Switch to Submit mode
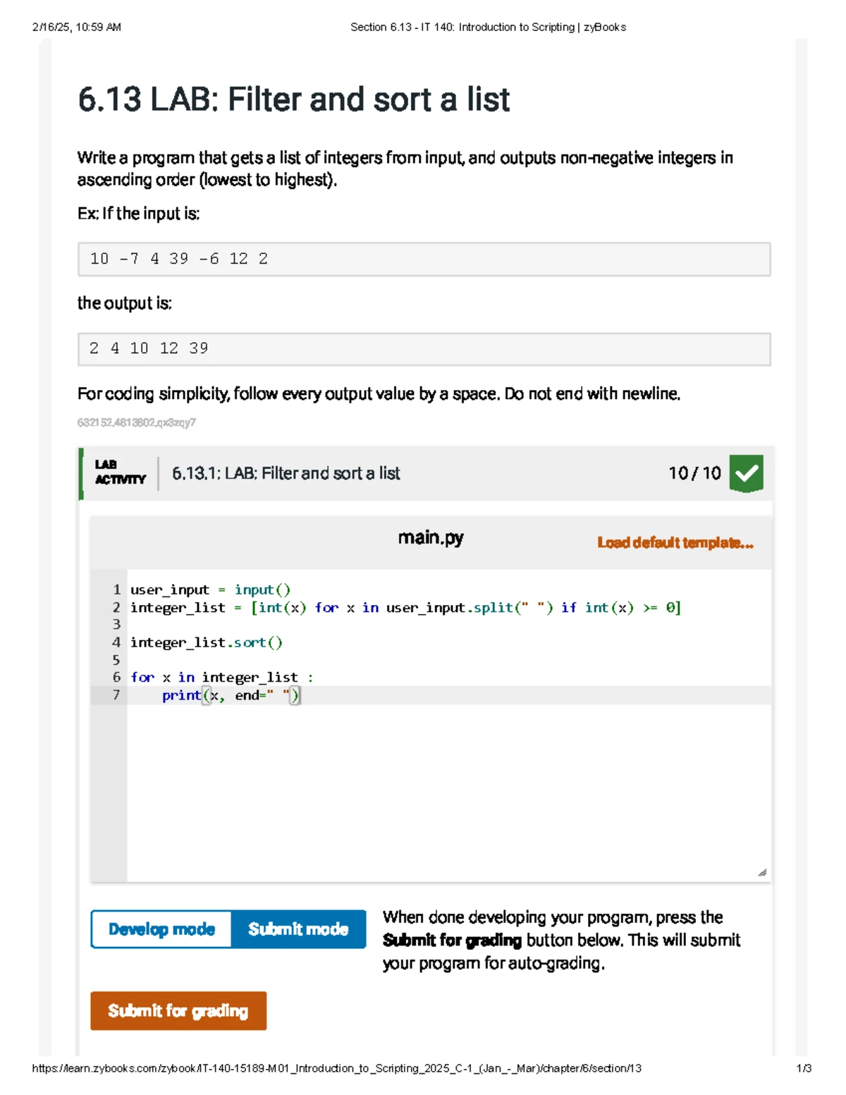 [x=299, y=929]
